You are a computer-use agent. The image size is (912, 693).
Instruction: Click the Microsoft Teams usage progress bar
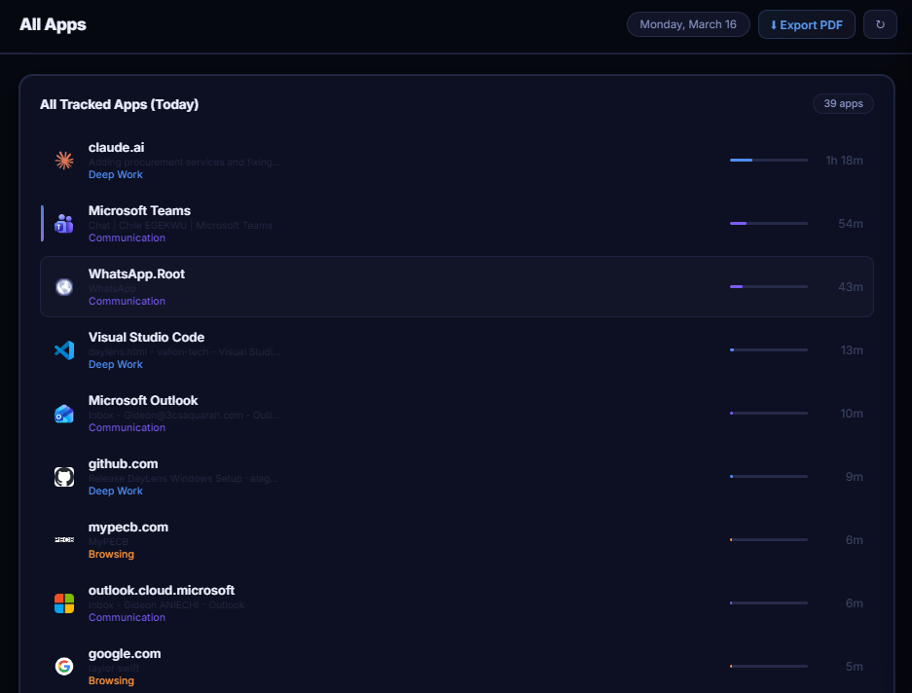tap(768, 224)
